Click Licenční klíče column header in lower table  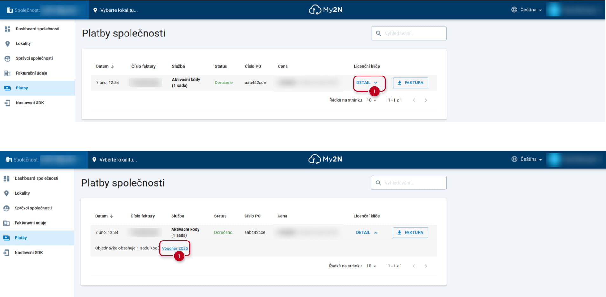point(367,216)
